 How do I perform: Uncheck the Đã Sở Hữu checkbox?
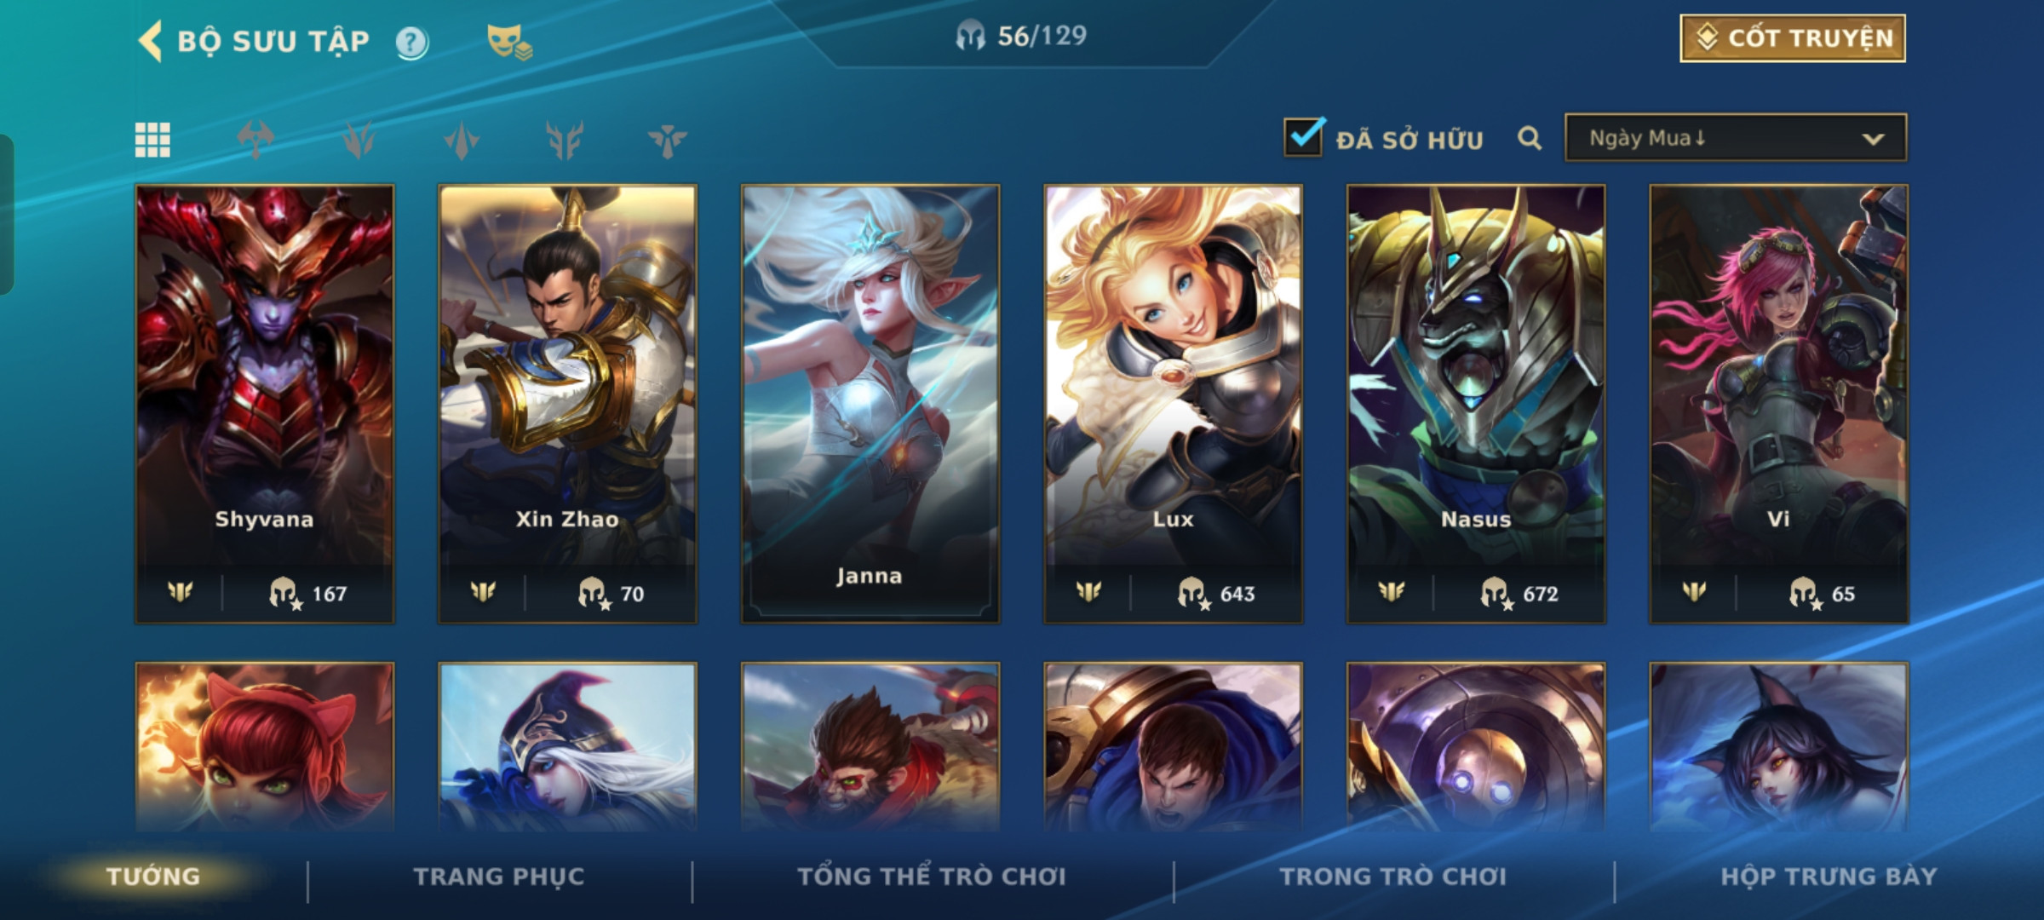tap(1304, 137)
